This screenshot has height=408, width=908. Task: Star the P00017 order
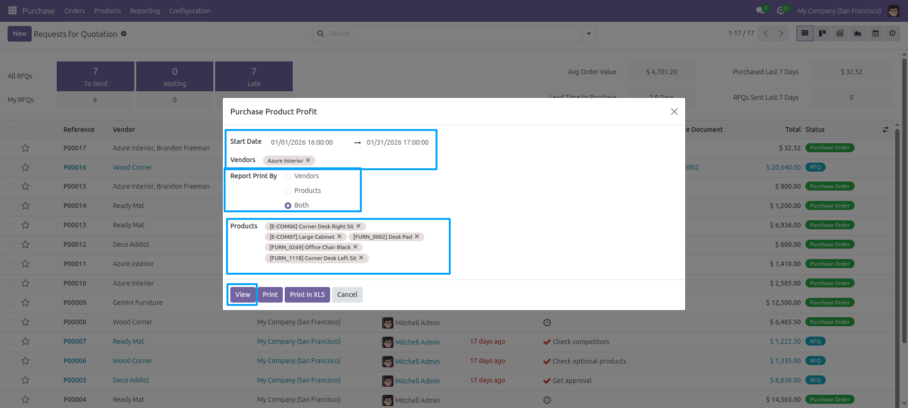coord(26,148)
